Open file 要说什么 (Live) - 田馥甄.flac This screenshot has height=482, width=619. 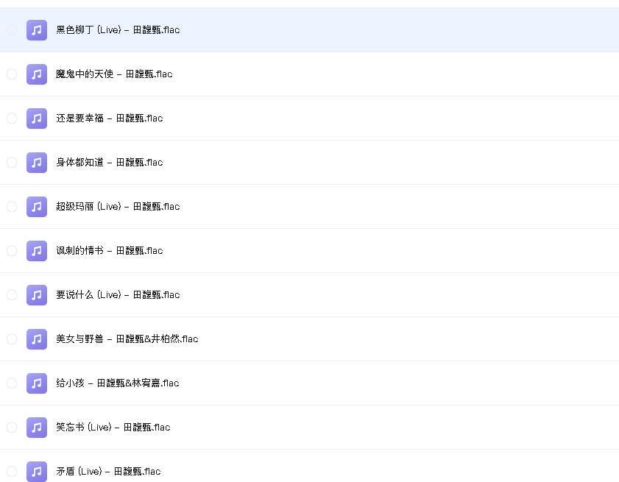[118, 295]
